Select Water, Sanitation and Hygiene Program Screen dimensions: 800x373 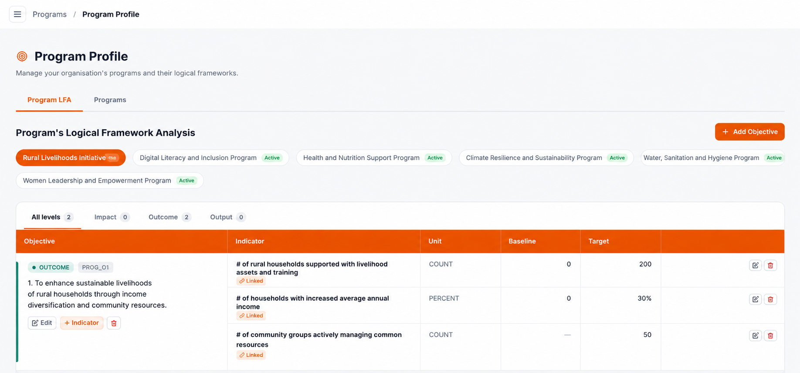coord(712,158)
